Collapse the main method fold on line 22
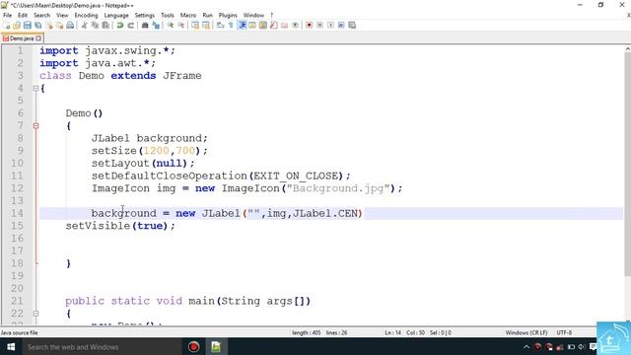The width and height of the screenshot is (631, 355). (x=35, y=314)
